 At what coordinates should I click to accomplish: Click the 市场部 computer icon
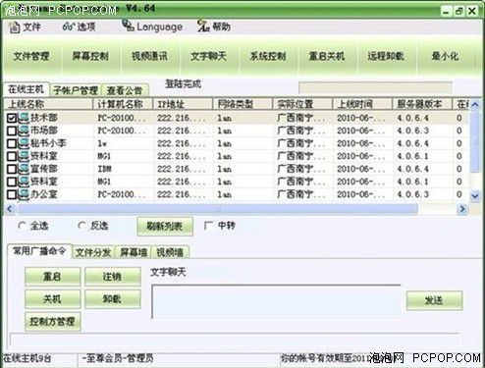click(x=24, y=131)
